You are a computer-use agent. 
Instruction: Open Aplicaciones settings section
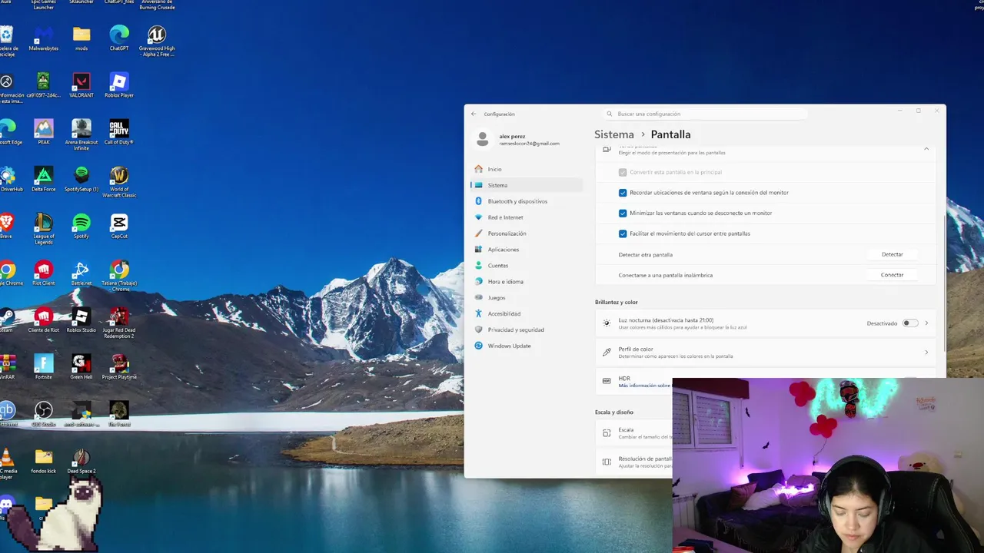tap(526, 250)
